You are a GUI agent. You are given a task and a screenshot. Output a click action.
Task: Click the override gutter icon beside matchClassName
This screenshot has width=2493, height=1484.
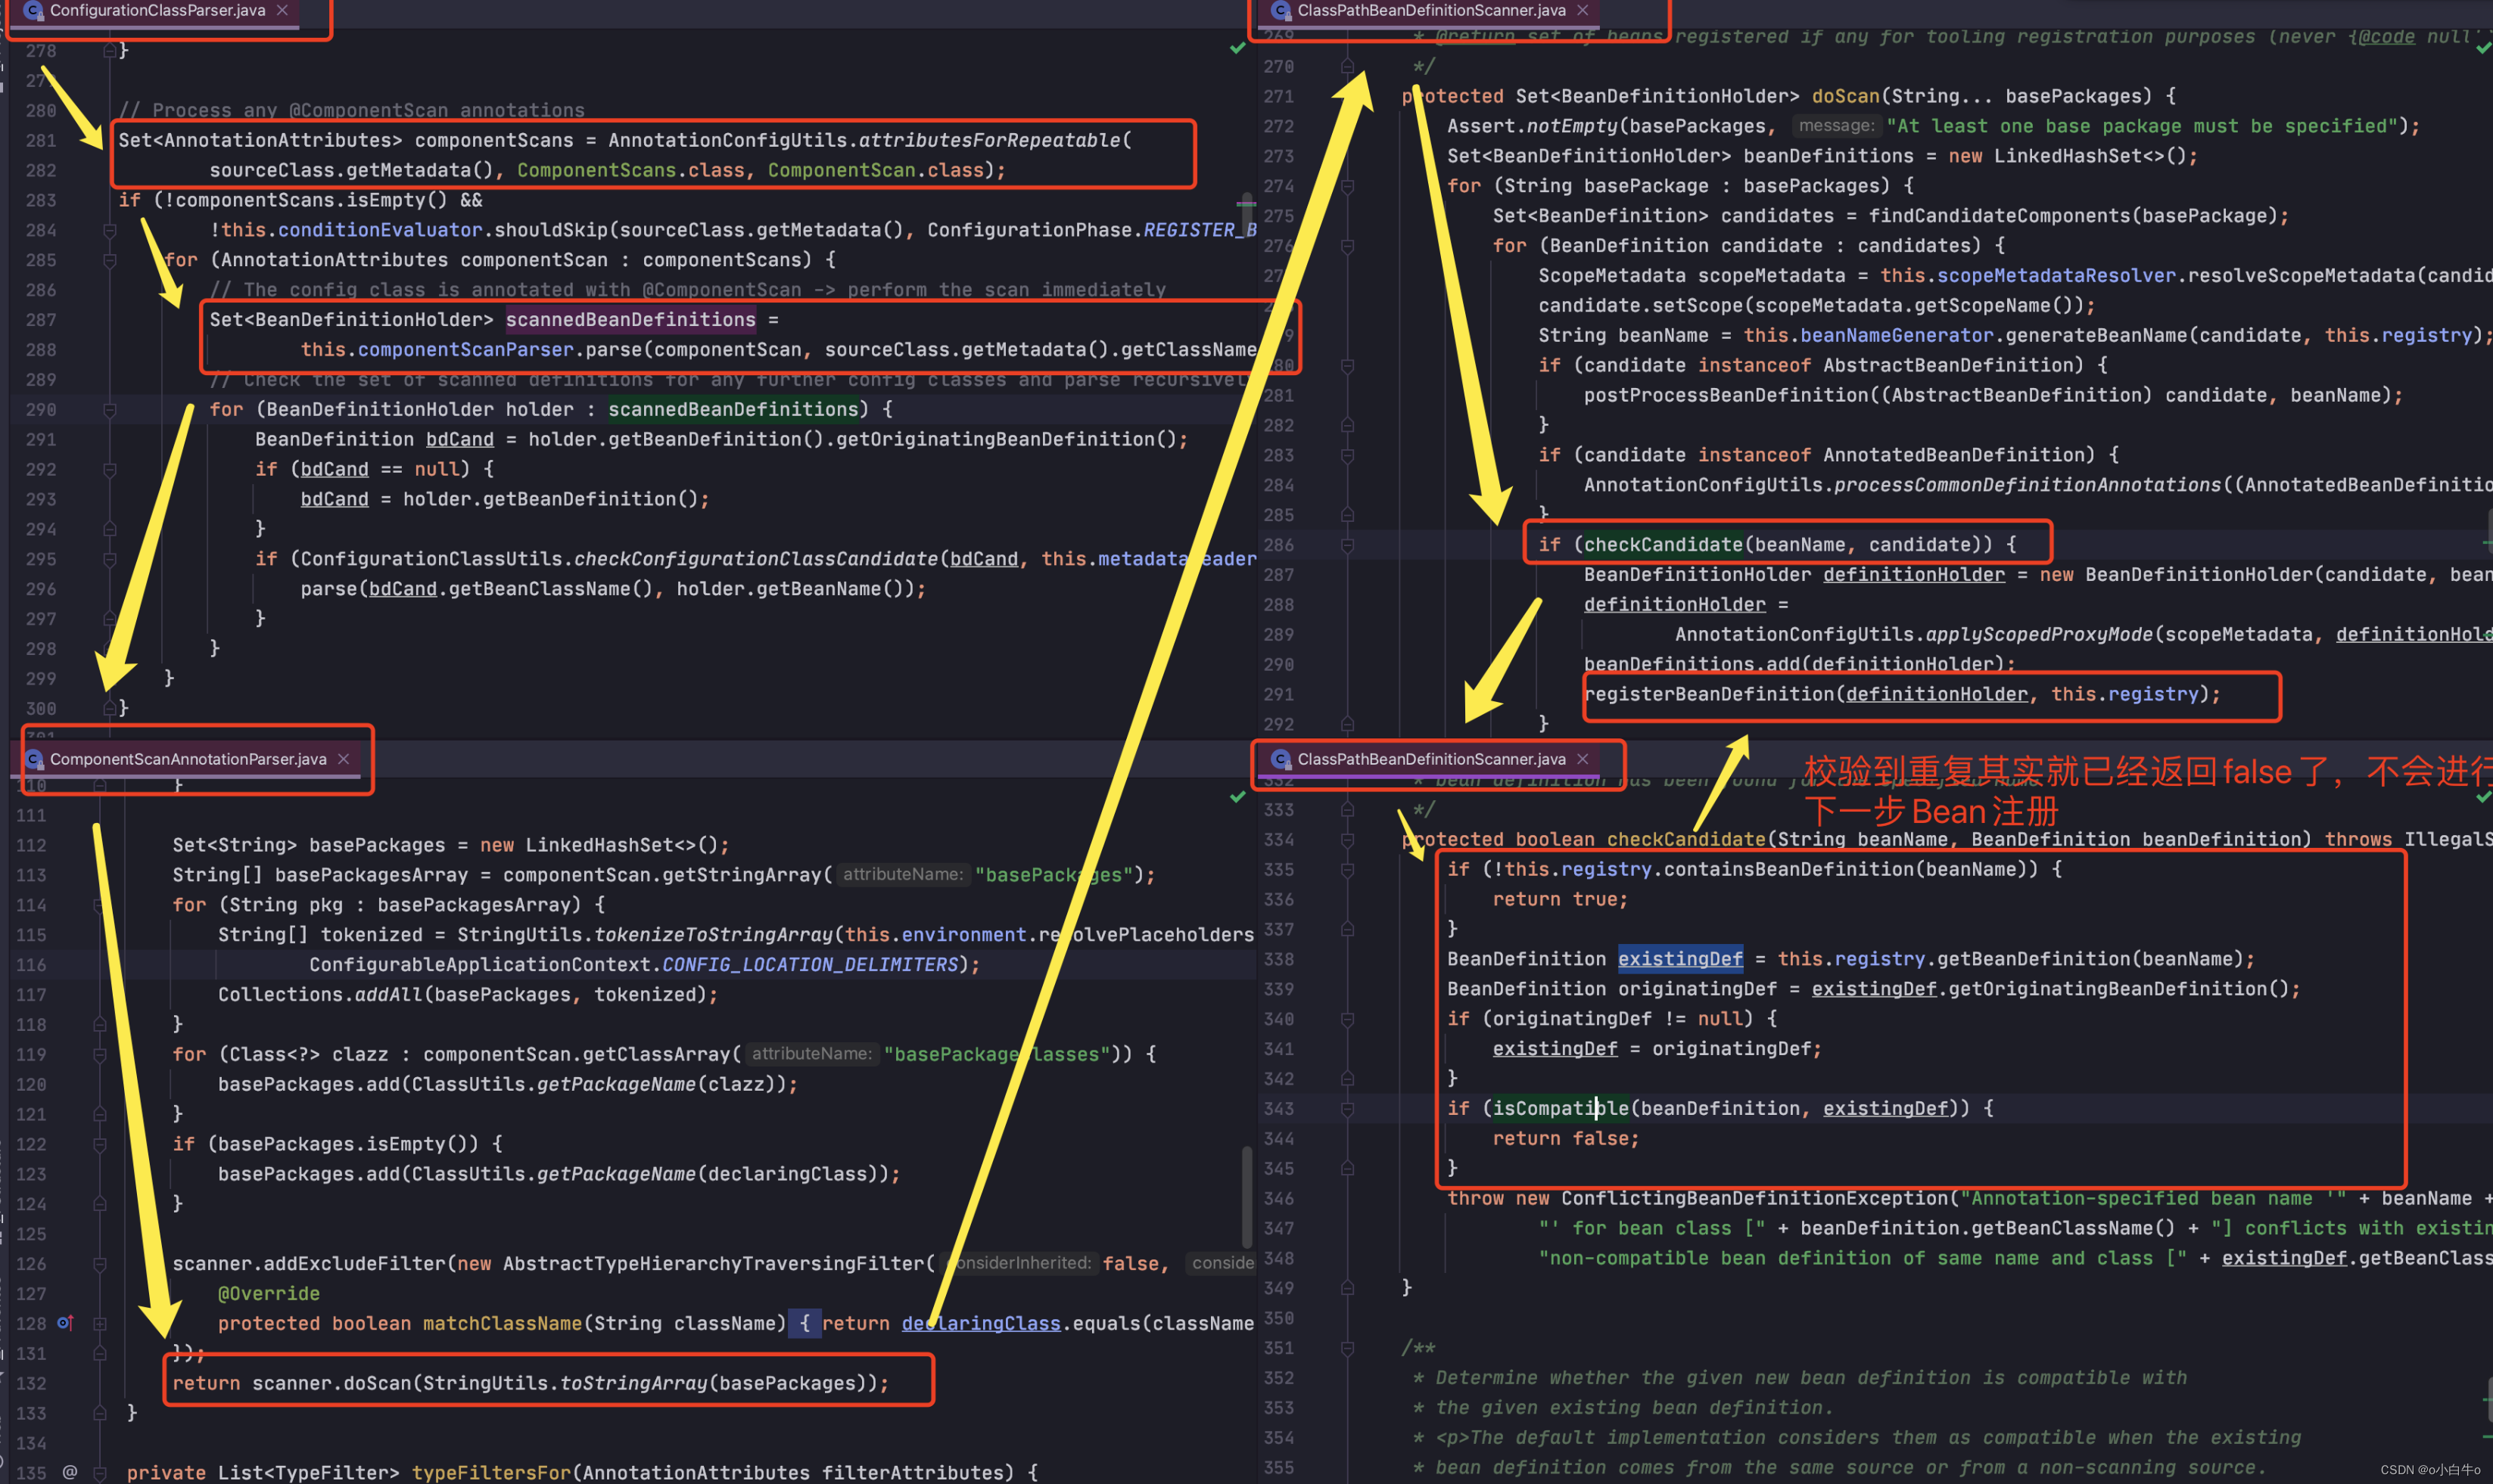65,1323
